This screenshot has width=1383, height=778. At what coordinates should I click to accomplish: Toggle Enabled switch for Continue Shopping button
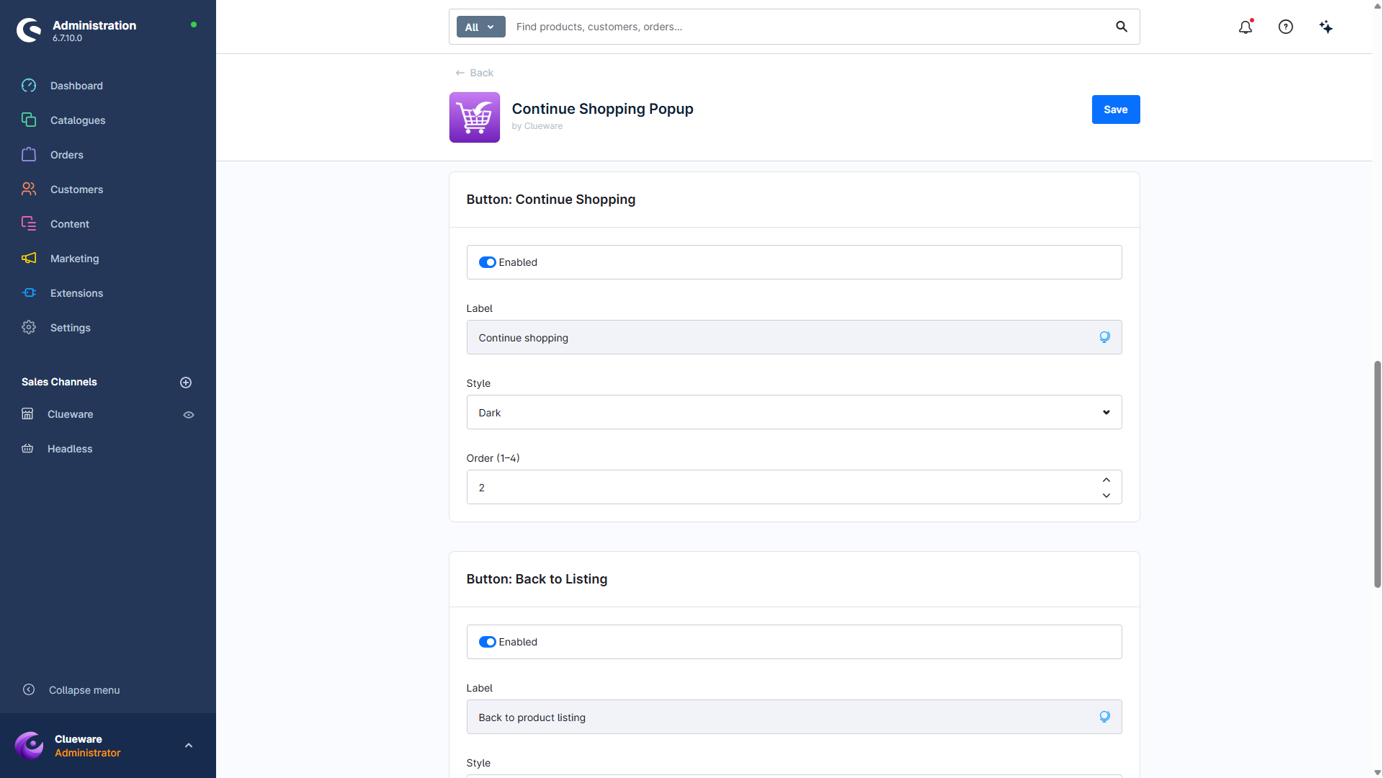click(488, 262)
